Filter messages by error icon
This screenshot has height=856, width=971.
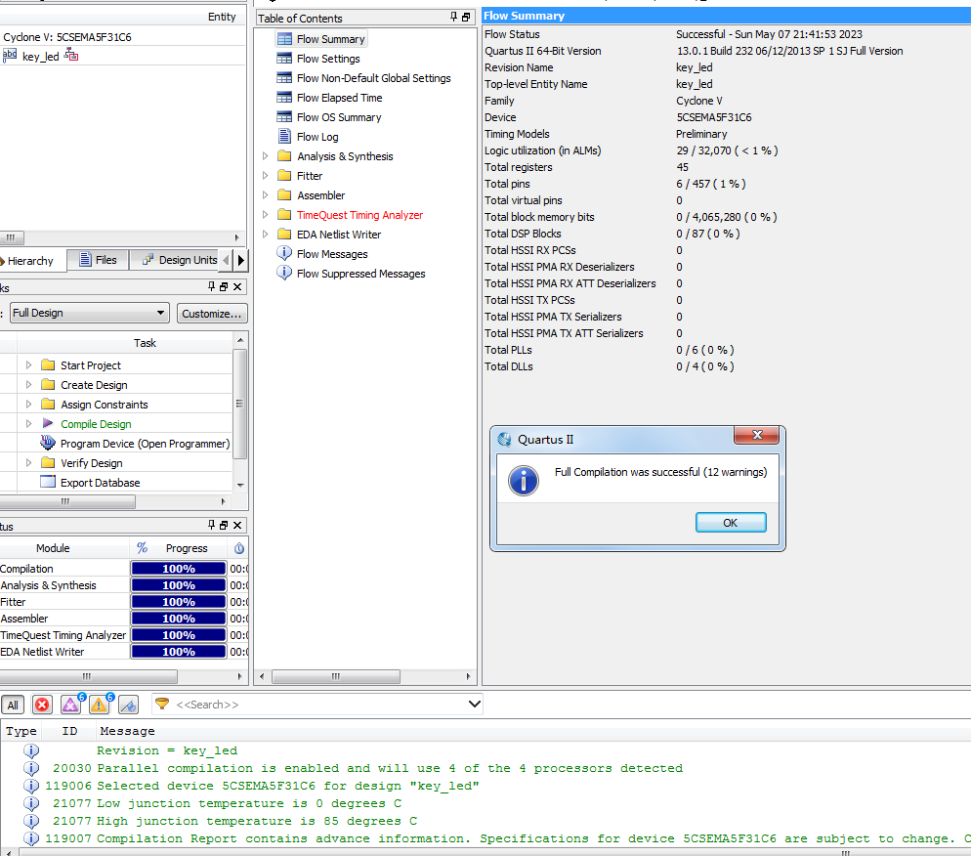tap(42, 705)
